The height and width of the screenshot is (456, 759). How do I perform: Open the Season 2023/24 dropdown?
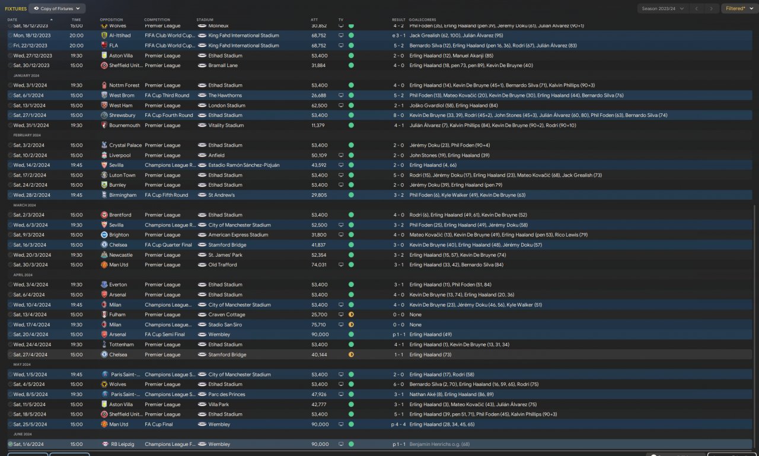click(663, 9)
